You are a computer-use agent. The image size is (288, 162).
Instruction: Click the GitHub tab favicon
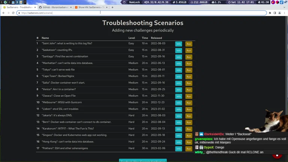40,7
